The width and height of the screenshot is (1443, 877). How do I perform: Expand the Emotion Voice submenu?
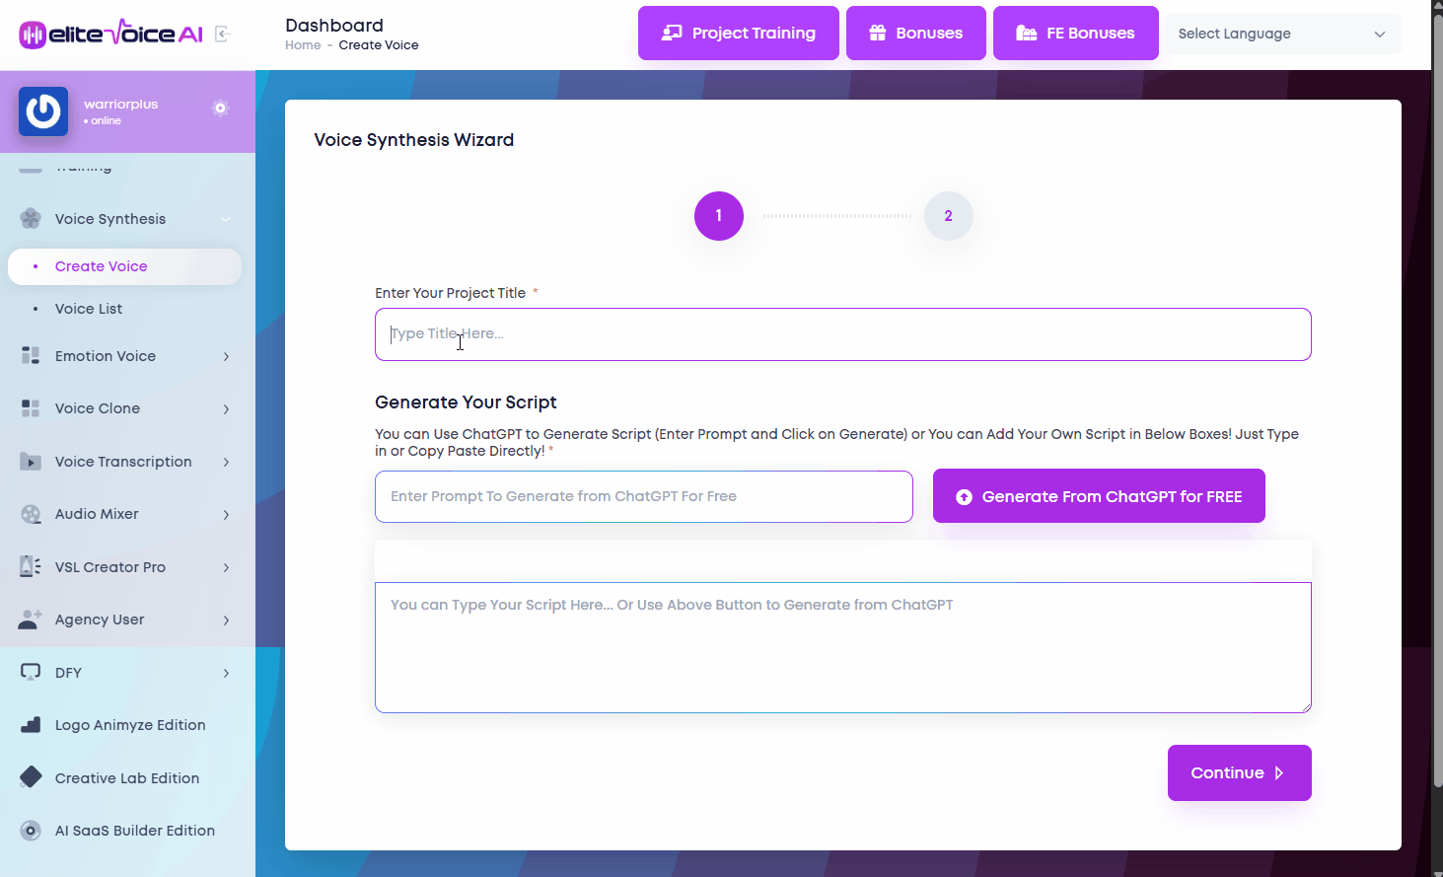(226, 356)
